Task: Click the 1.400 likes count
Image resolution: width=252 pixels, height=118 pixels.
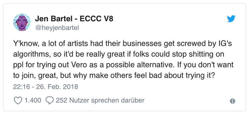Action: pos(33,101)
